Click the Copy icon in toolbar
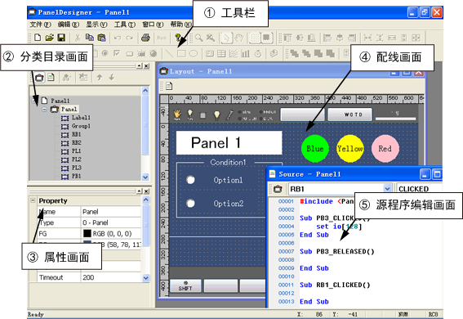This screenshot has width=463, height=319. click(x=90, y=38)
